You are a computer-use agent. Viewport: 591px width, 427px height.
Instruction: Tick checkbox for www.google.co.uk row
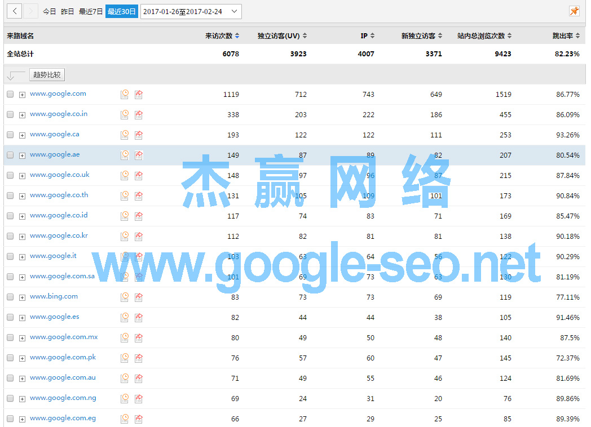coord(10,175)
